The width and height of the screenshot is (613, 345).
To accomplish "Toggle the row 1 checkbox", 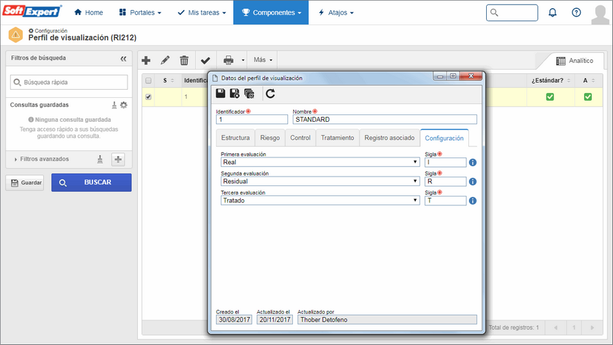I will (148, 97).
